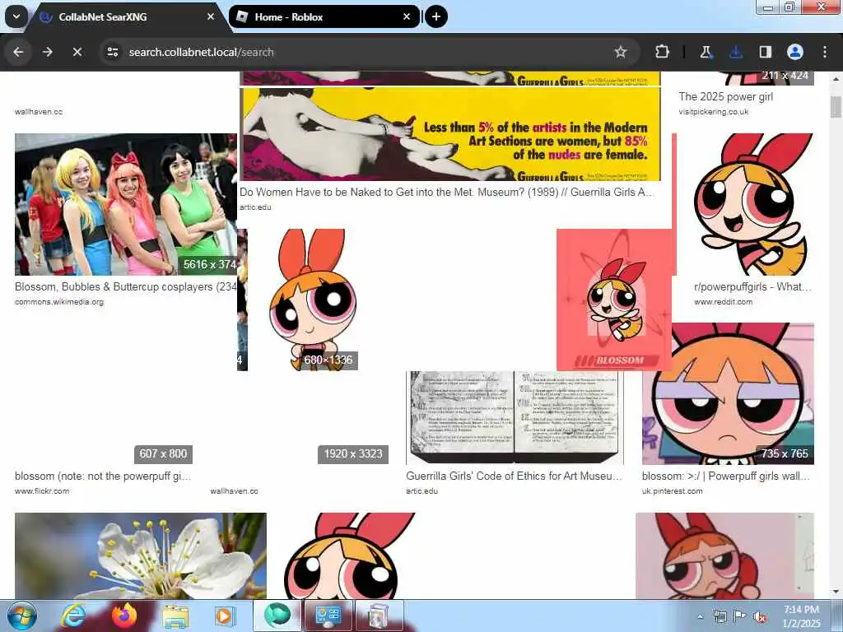The width and height of the screenshot is (843, 632).
Task: Open the rightmost pinned taskbar app
Action: (379, 616)
